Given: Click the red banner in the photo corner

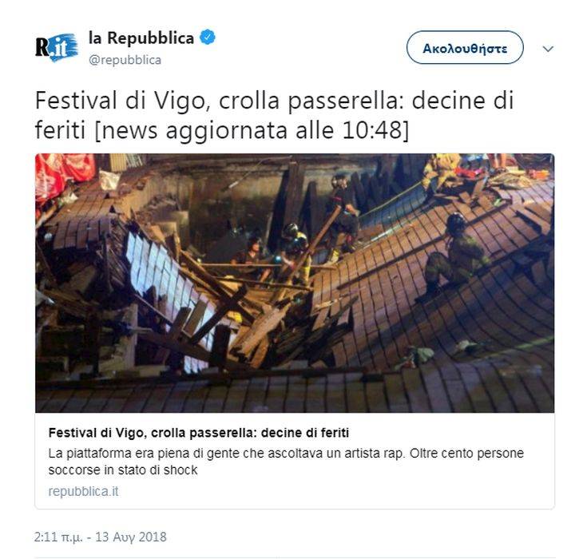Looking at the screenshot, I should tap(64, 175).
